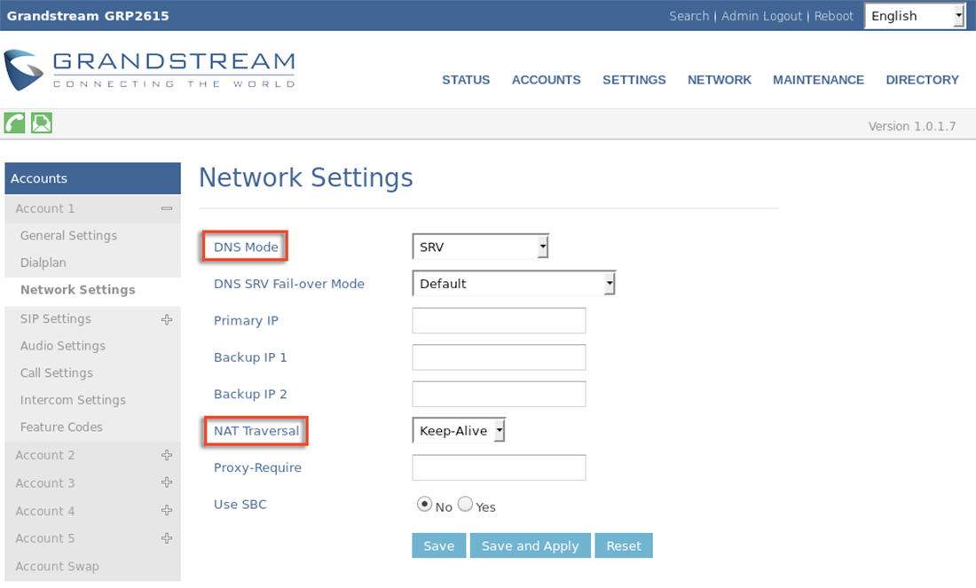Click the Backup IP 2 input field
Screen dimensions: 976x588
pyautogui.click(x=499, y=394)
